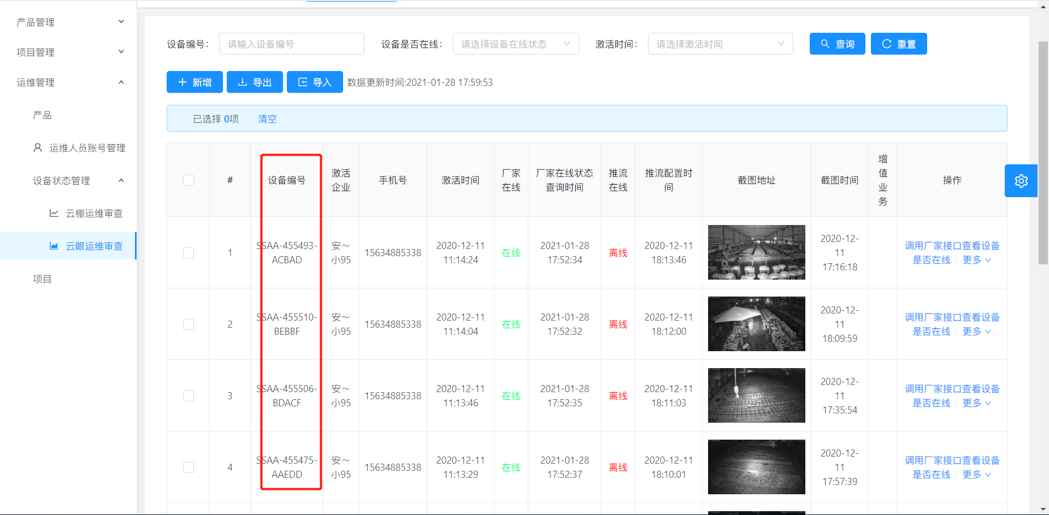
Task: Click the 导出 export button
Action: click(x=255, y=82)
